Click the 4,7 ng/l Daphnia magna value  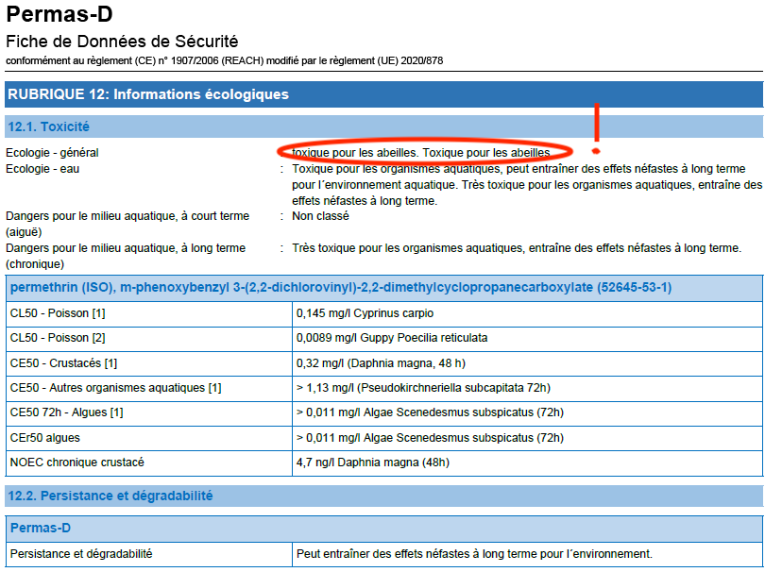click(372, 462)
